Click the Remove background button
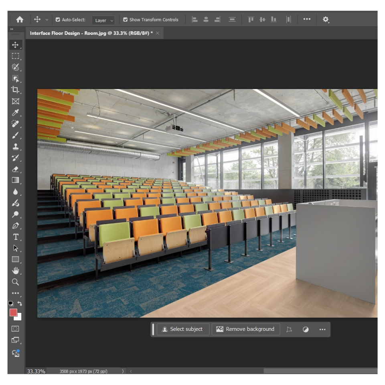 click(245, 329)
